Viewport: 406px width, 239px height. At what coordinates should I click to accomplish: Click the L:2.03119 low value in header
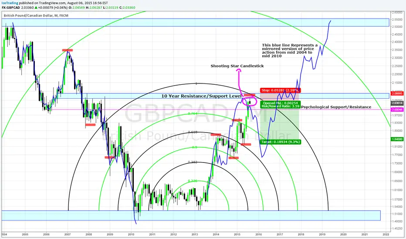coord(111,7)
